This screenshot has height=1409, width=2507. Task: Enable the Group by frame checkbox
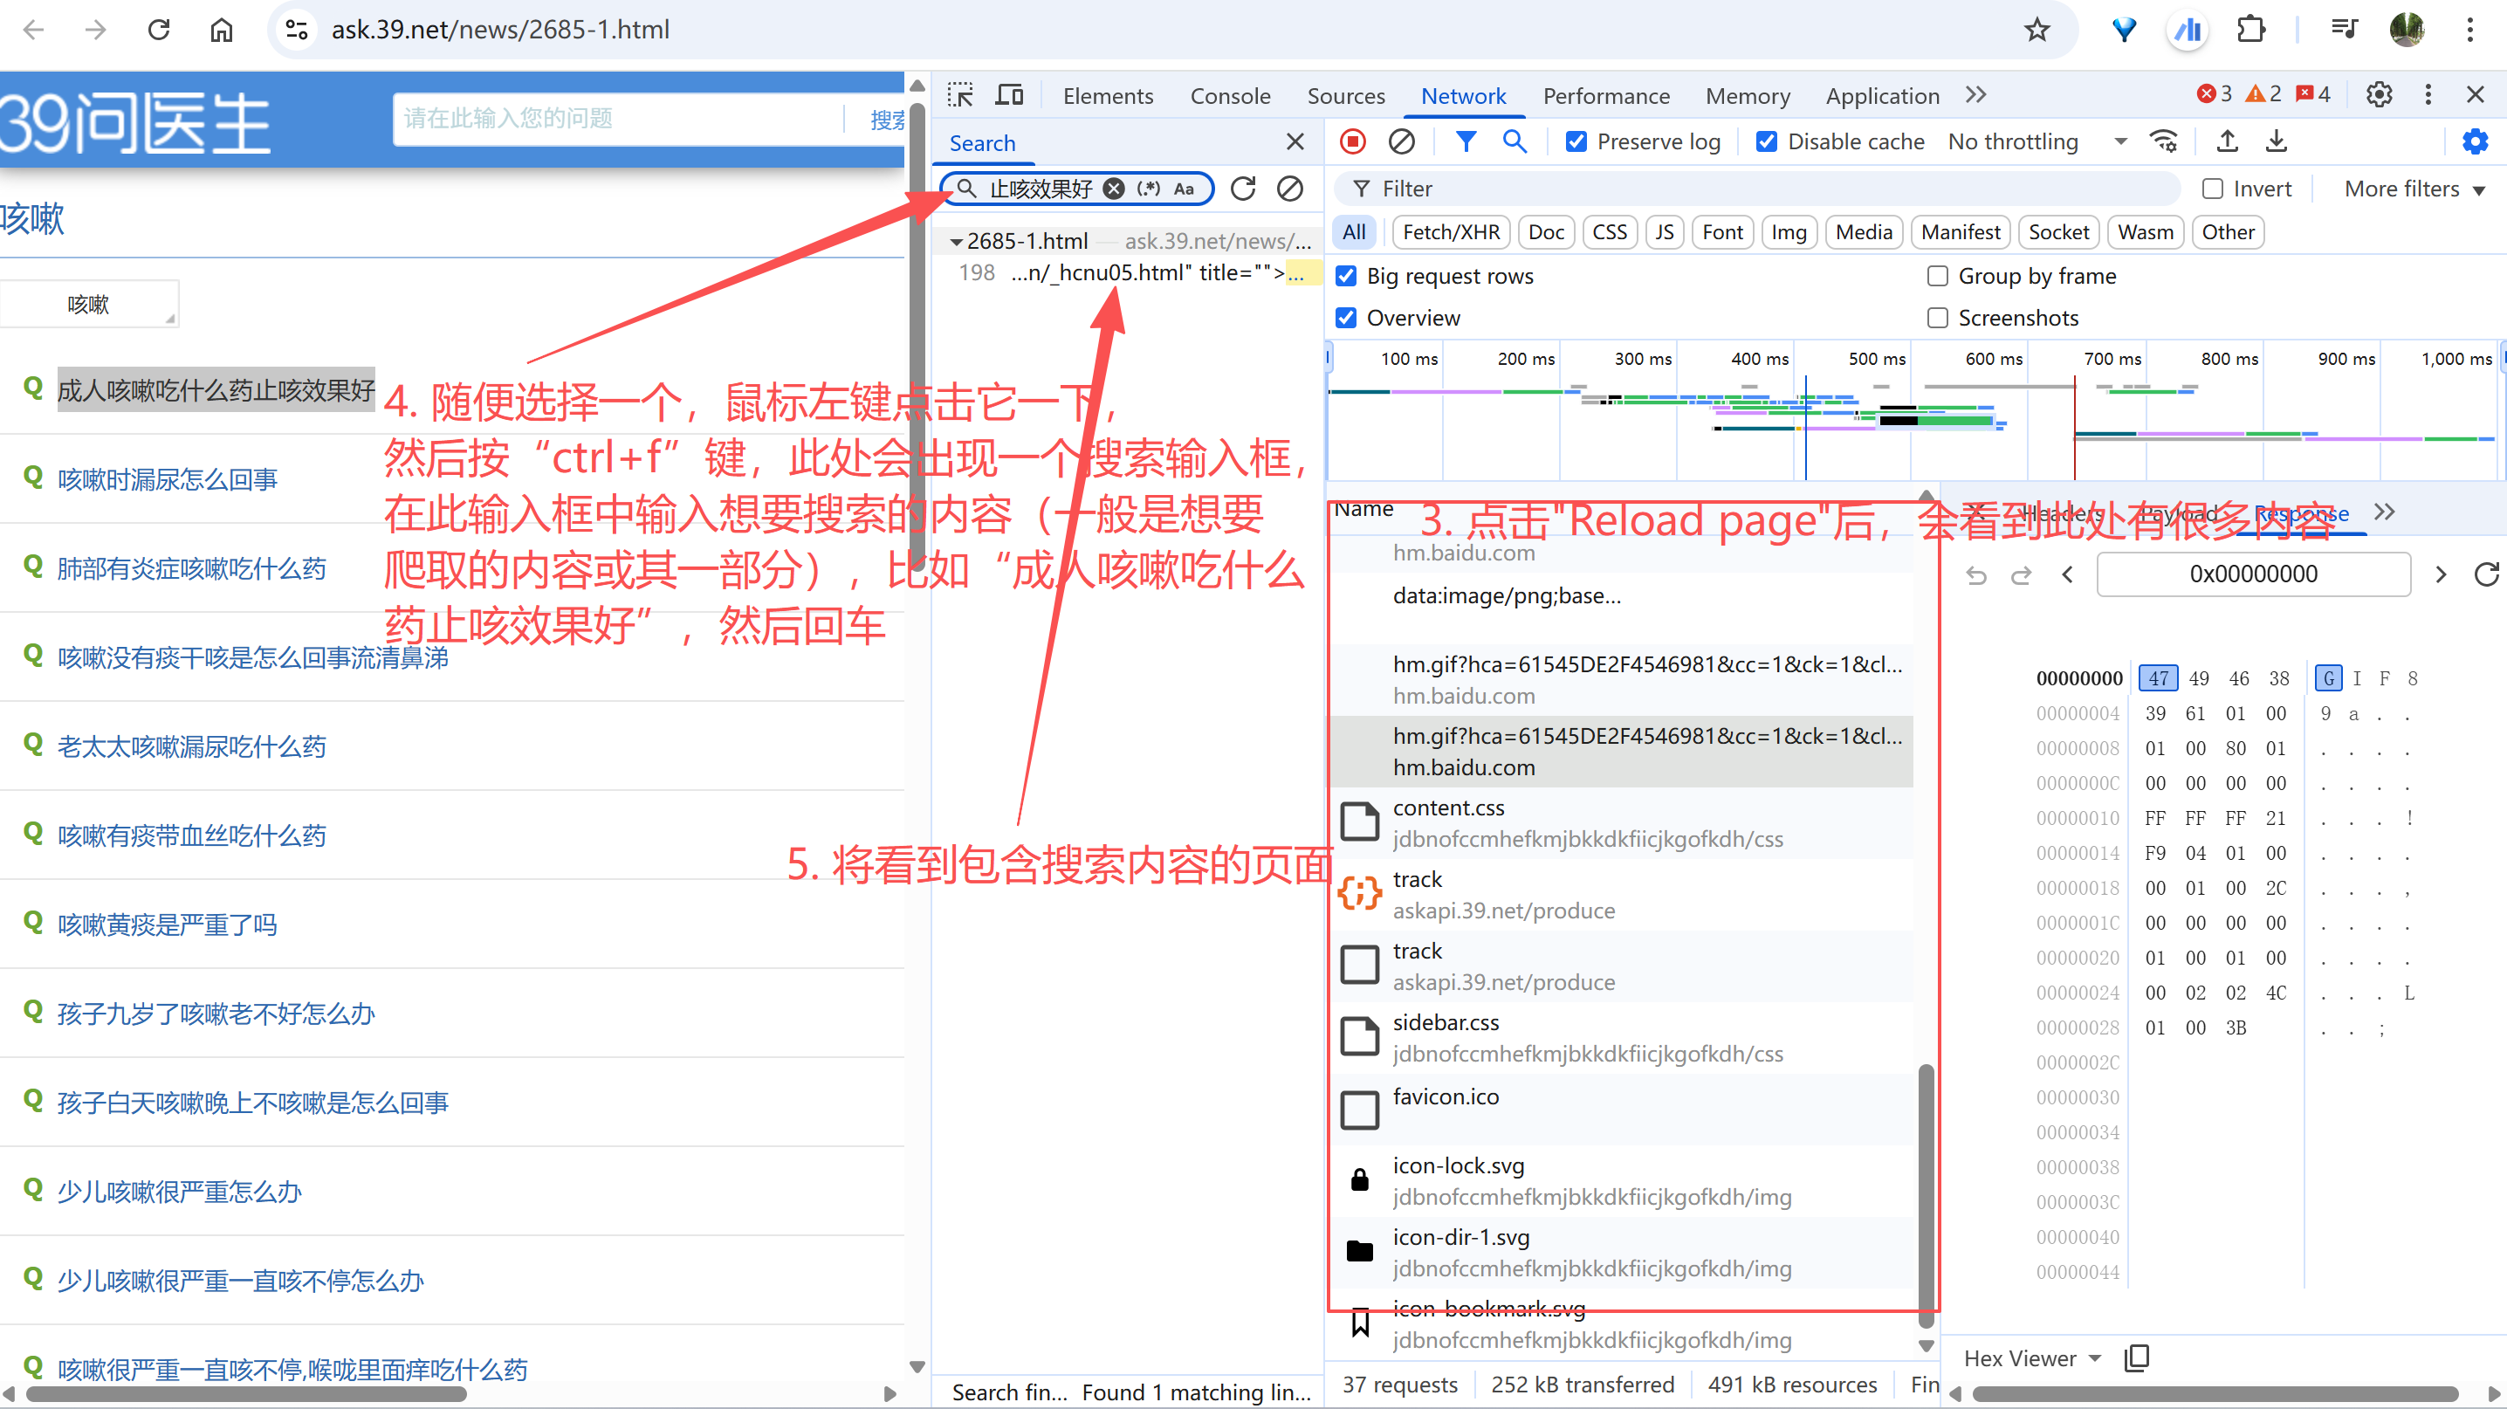click(1938, 277)
